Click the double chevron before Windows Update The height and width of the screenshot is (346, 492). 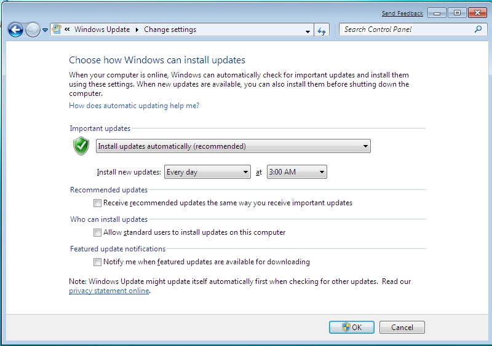click(x=67, y=29)
